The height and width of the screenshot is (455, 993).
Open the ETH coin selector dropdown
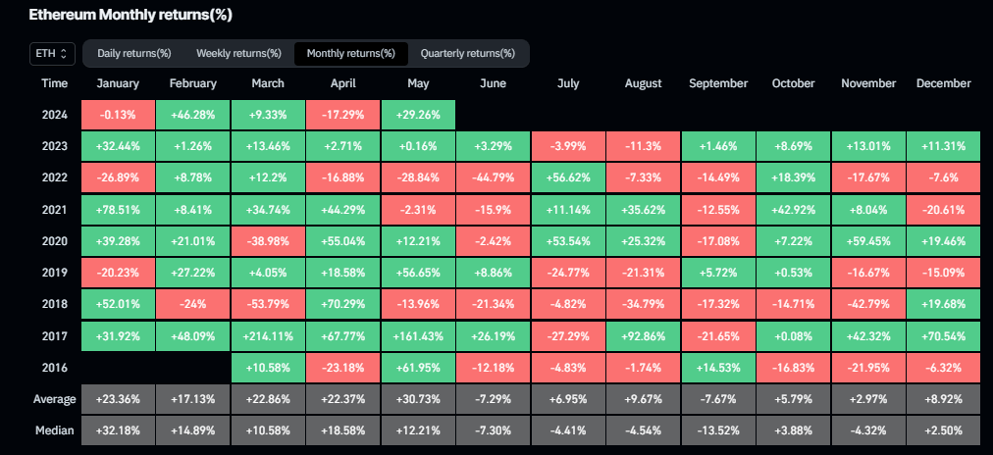52,53
